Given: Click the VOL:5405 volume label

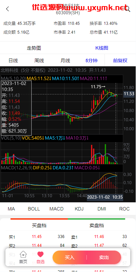Looking at the screenshot, I should [33, 138].
